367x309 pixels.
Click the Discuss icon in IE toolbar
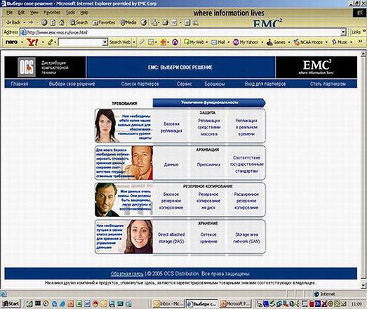187,22
